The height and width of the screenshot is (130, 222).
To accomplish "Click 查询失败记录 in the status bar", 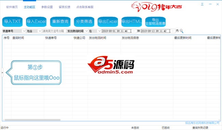I will tap(200, 128).
